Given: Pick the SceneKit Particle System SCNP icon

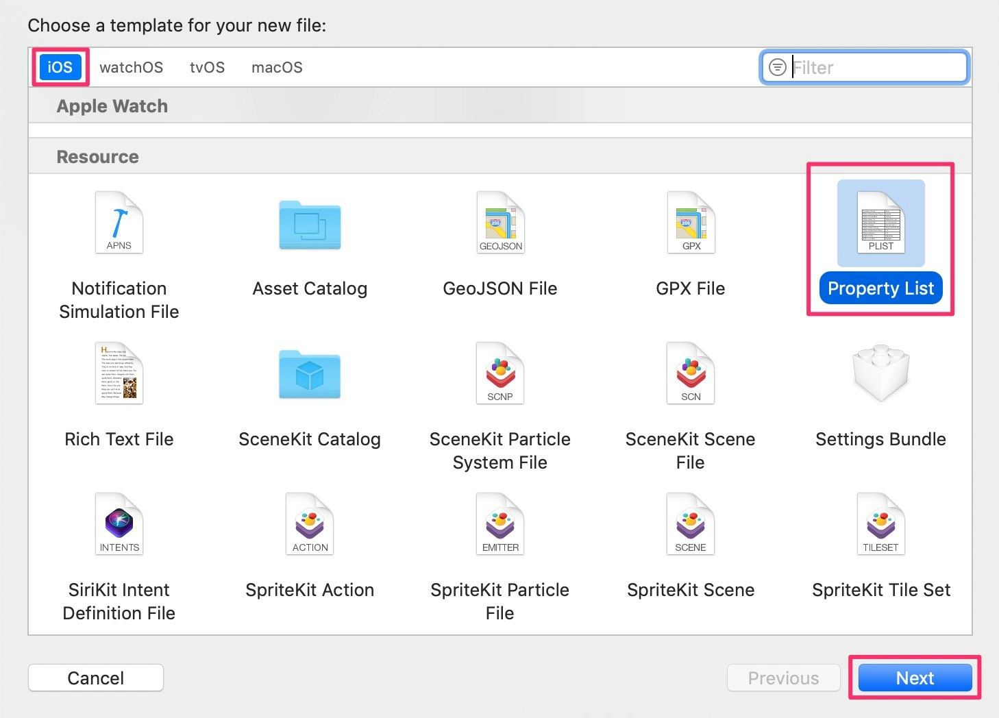Looking at the screenshot, I should coord(500,373).
